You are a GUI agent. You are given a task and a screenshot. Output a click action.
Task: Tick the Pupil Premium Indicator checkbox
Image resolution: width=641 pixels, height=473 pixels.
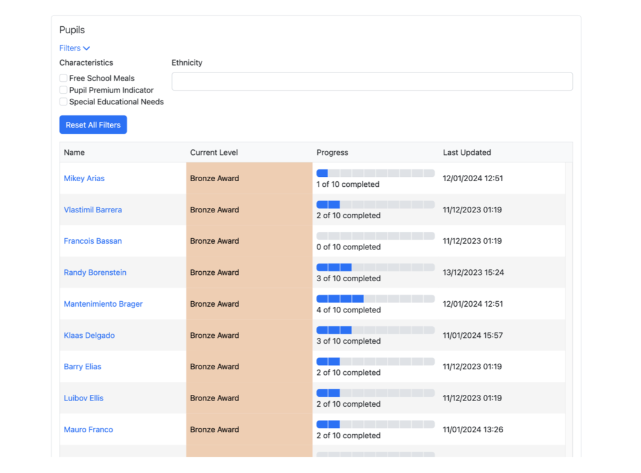point(63,90)
